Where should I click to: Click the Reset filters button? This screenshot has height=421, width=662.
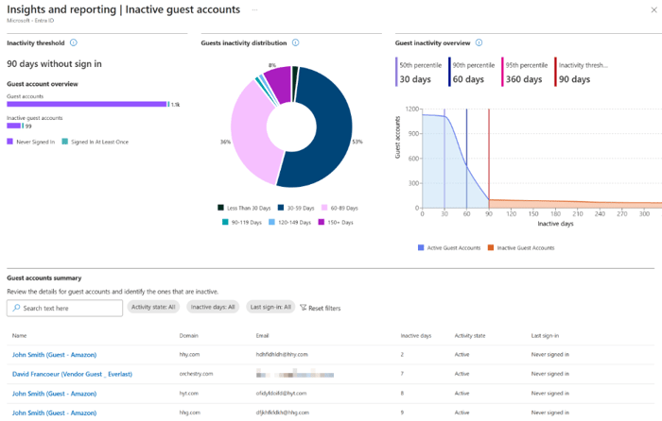[x=320, y=308]
